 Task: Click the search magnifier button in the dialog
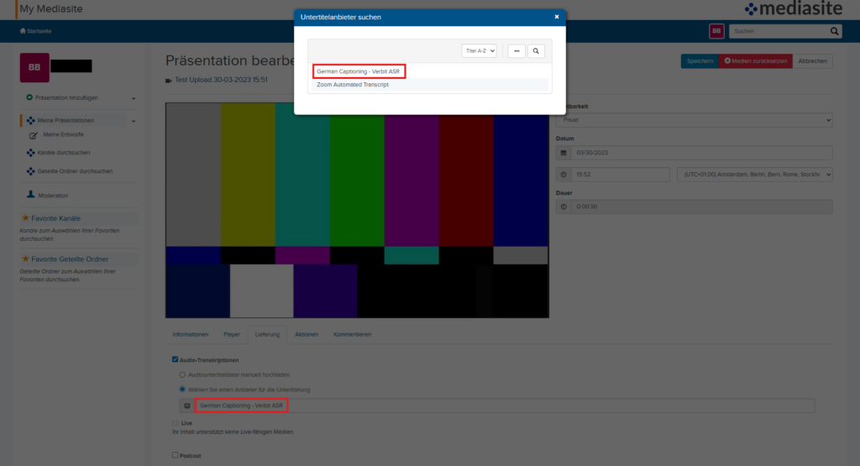(536, 51)
